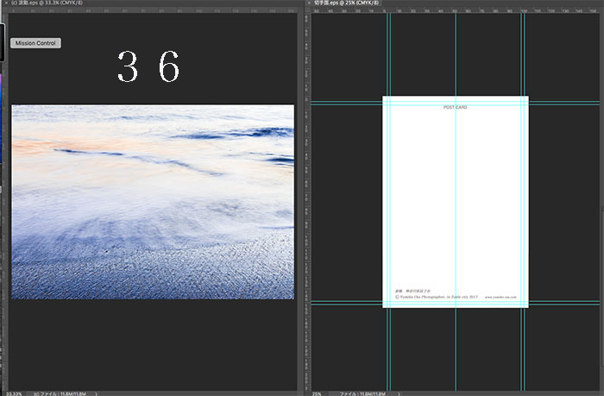The height and width of the screenshot is (396, 604).
Task: Click the horizontal ruler of the left document
Action: point(153,11)
